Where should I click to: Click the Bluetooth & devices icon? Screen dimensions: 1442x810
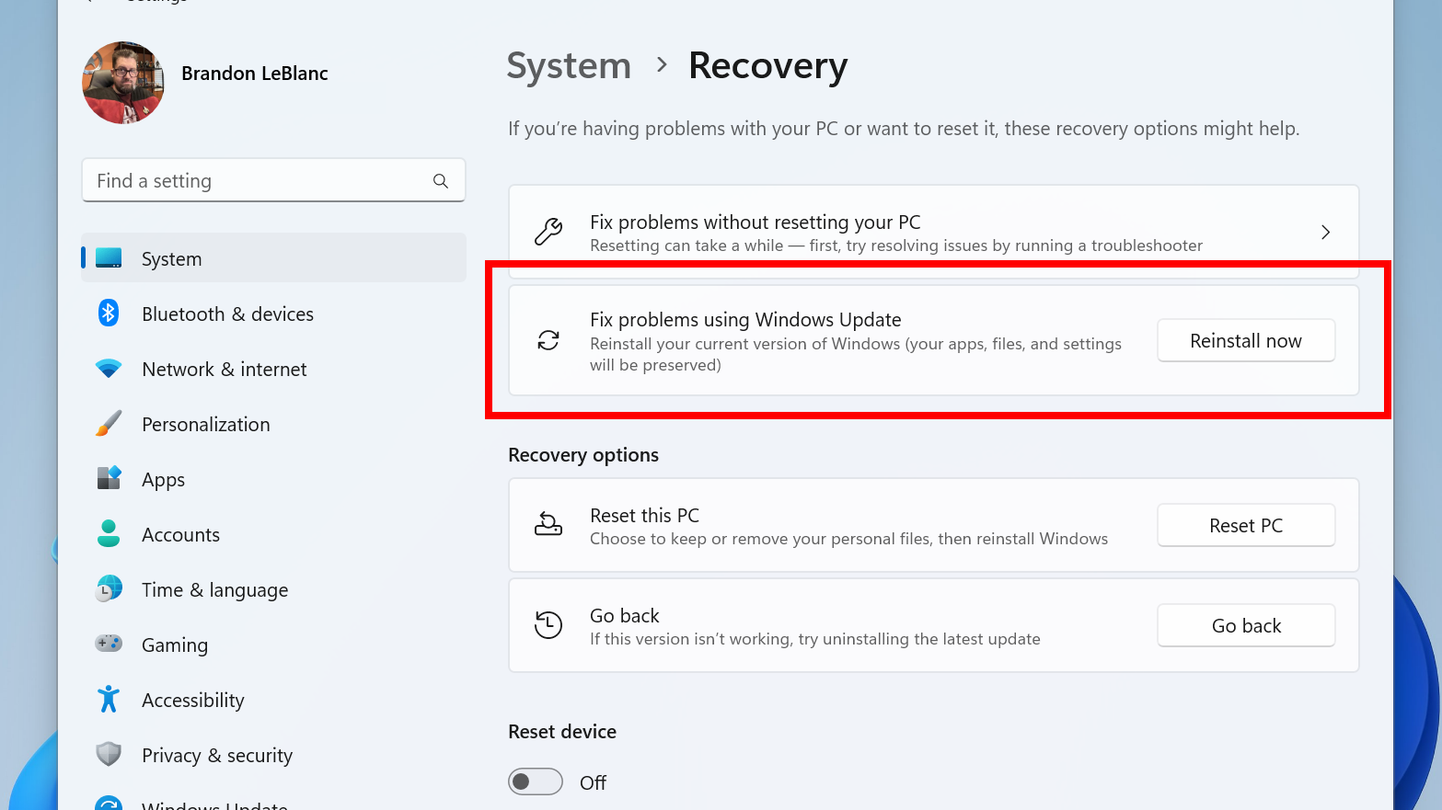pos(109,314)
